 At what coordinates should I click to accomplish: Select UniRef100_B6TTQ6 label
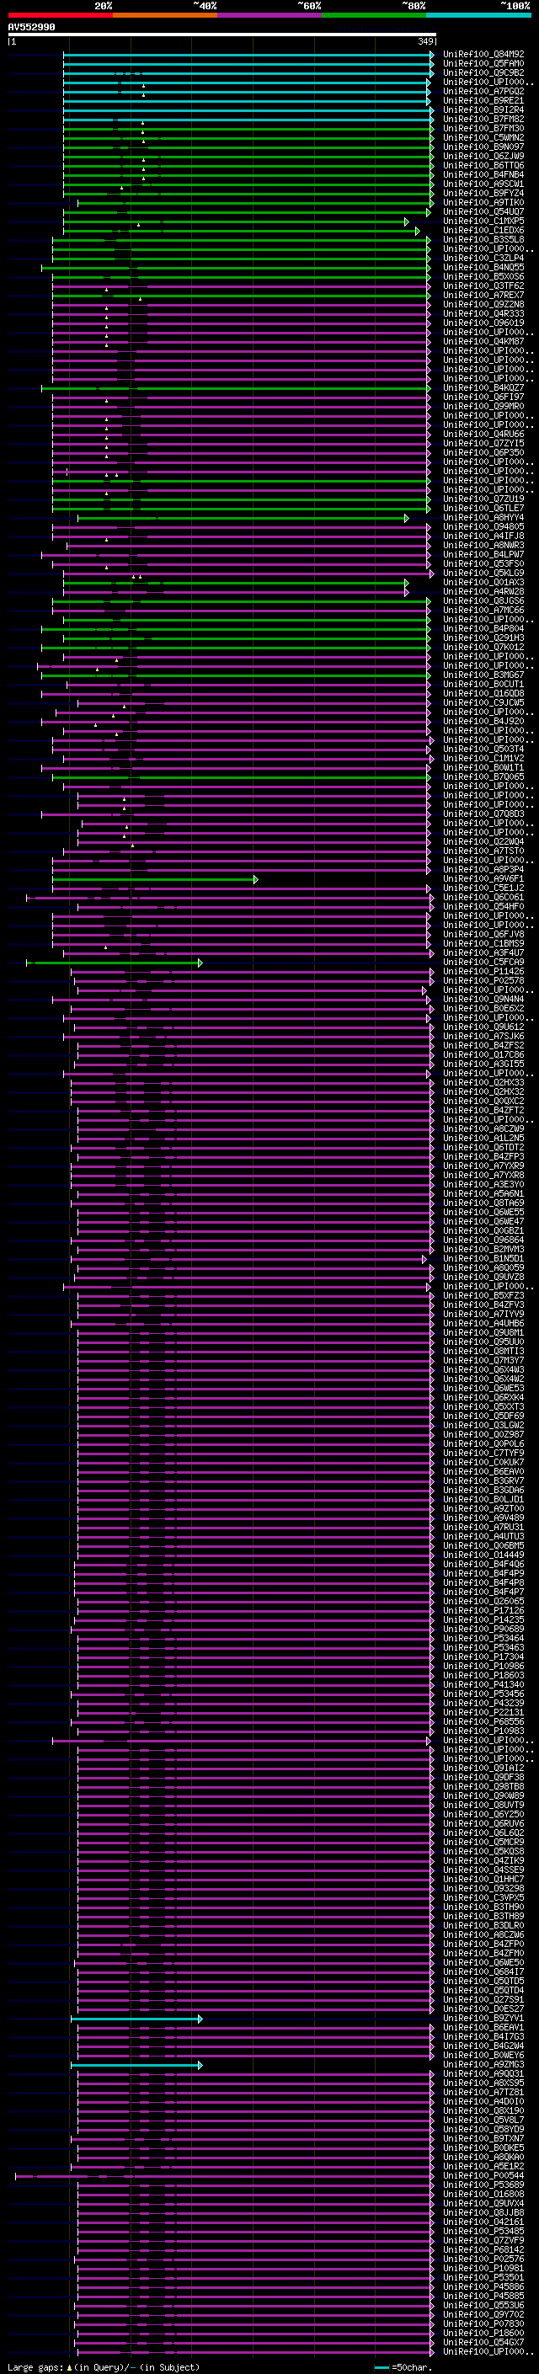coord(483,165)
